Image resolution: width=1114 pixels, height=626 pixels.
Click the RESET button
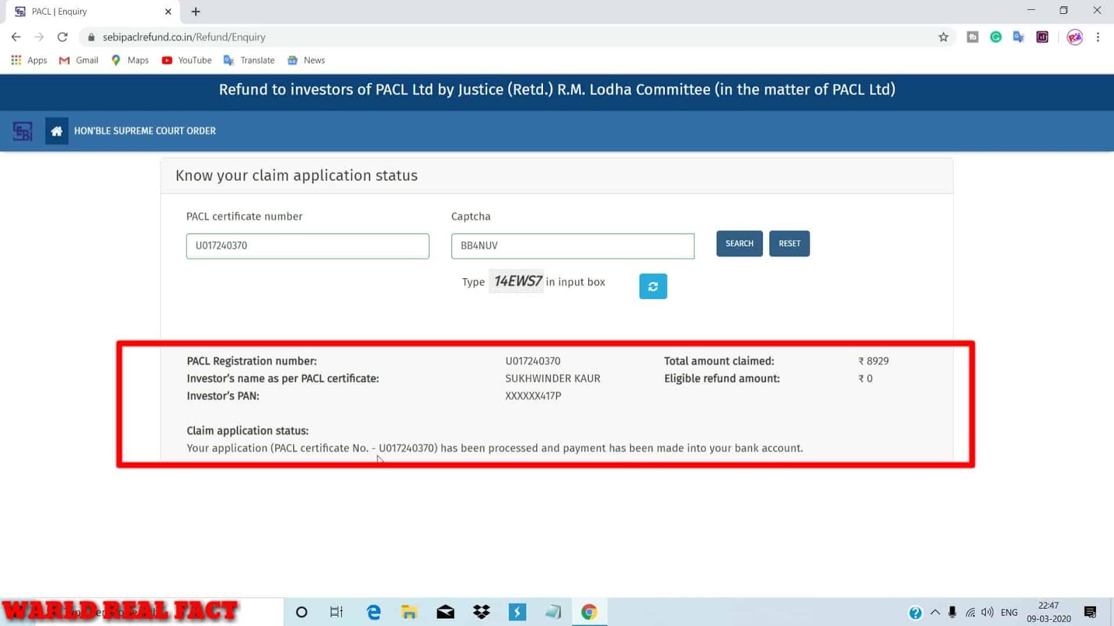click(x=789, y=243)
